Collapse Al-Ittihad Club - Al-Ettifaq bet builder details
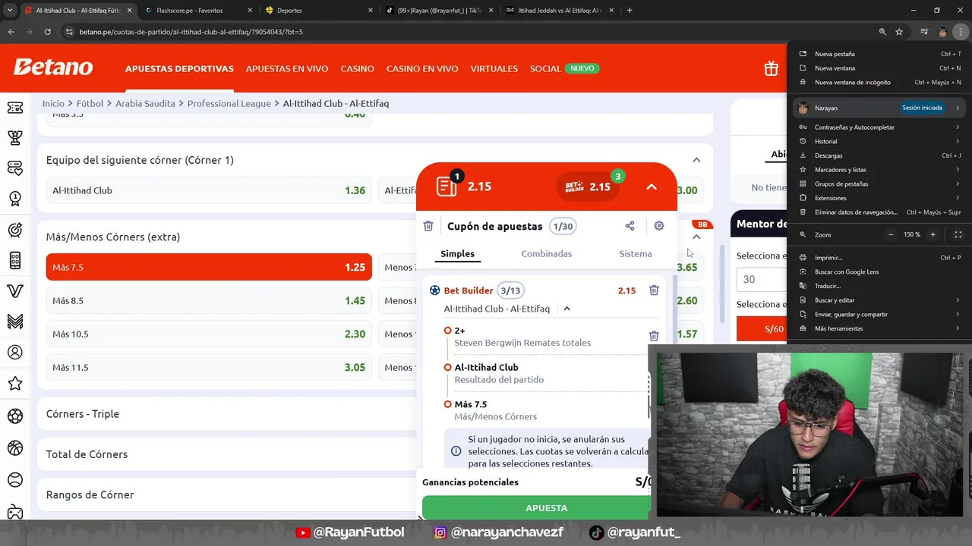This screenshot has height=546, width=972. click(x=566, y=309)
